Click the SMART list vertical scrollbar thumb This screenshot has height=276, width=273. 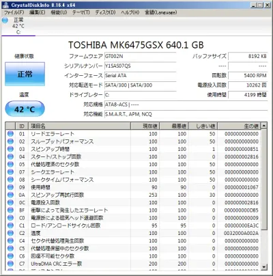click(x=264, y=180)
